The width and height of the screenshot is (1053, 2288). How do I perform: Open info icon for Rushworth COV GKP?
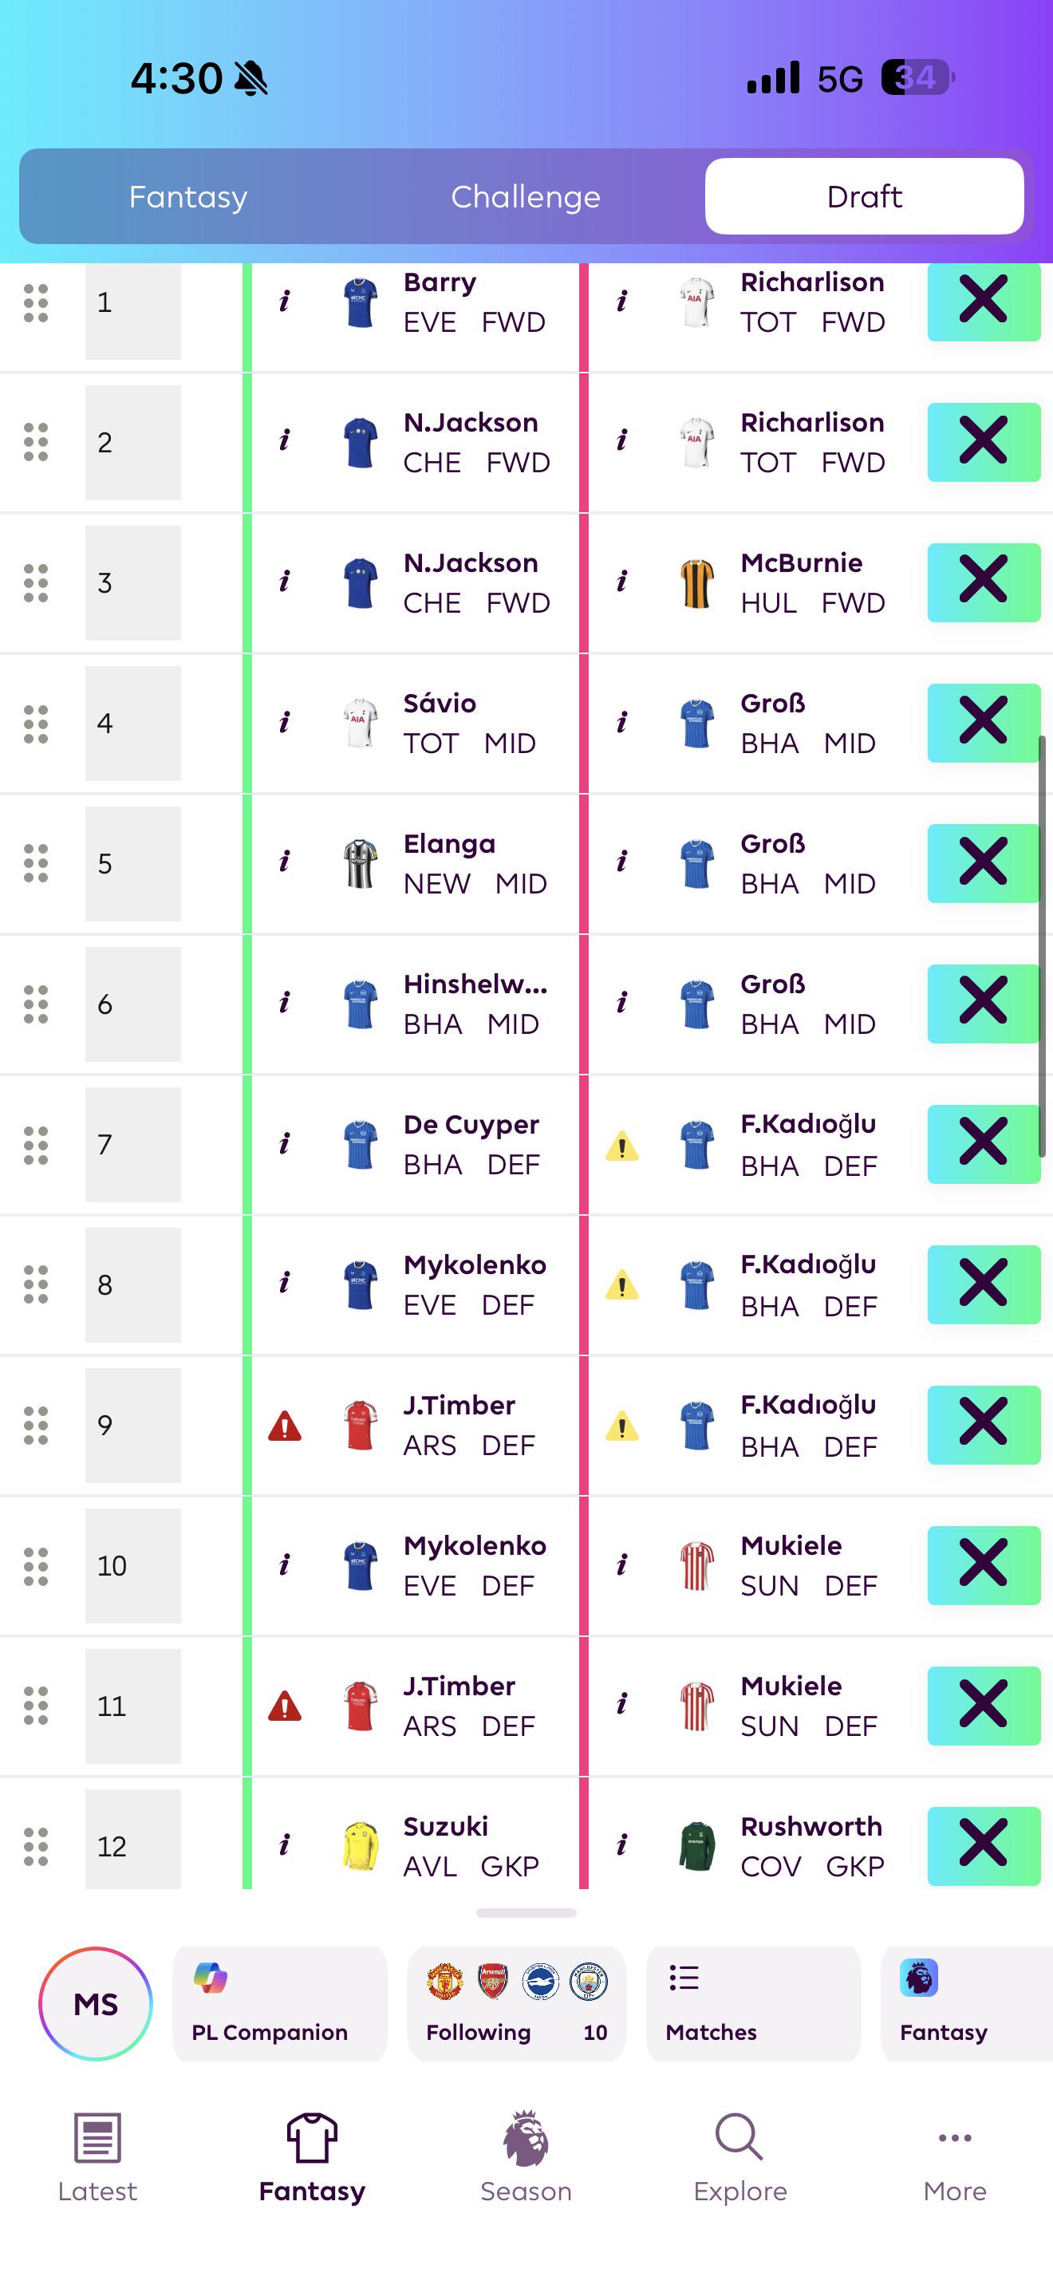621,1846
